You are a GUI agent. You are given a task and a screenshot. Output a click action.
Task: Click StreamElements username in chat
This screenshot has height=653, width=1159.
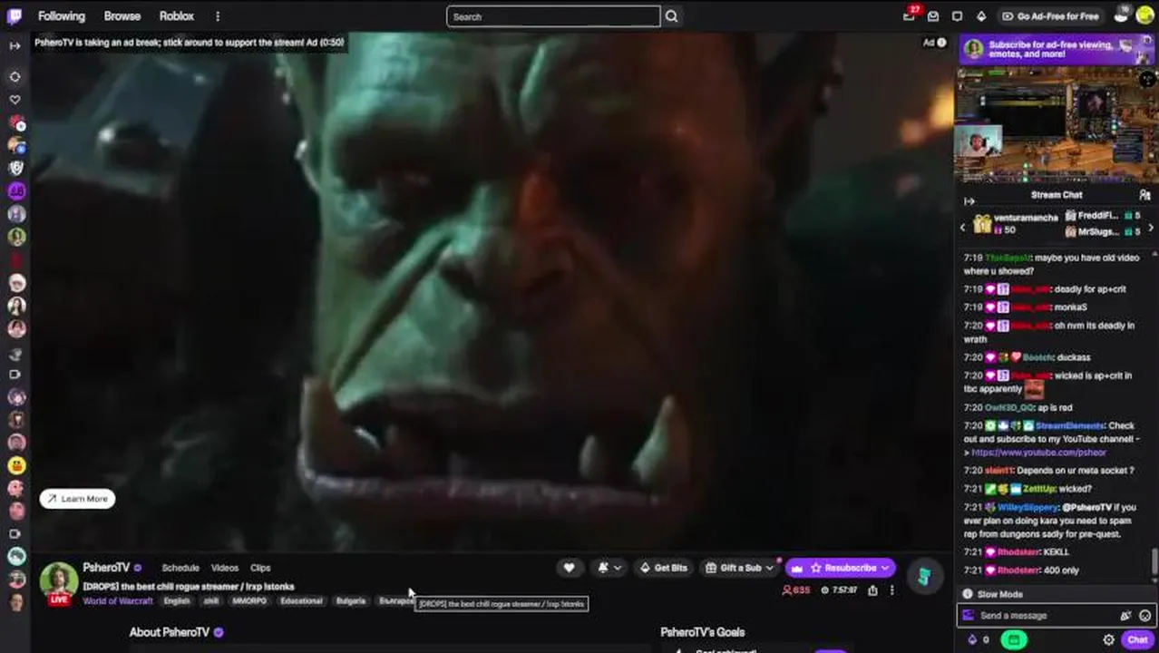[1070, 425]
